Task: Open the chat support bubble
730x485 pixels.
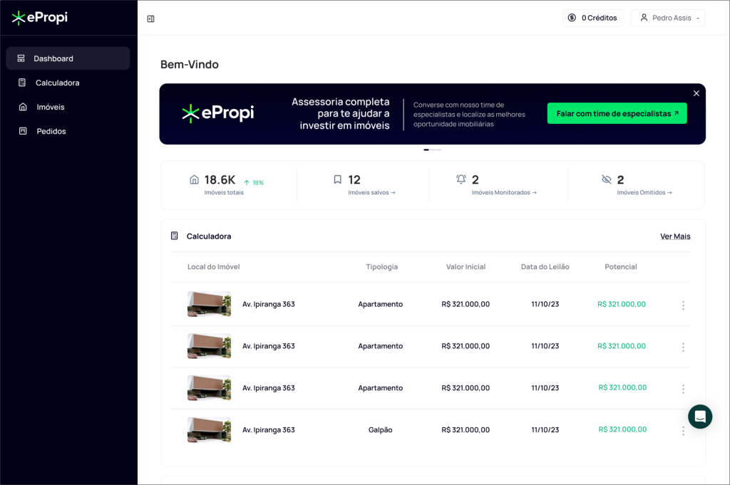Action: [x=700, y=417]
